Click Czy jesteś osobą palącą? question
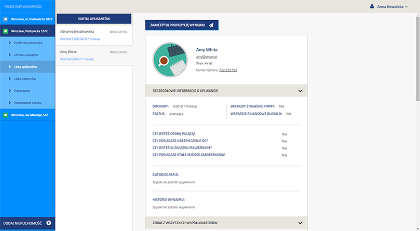 pyautogui.click(x=174, y=134)
